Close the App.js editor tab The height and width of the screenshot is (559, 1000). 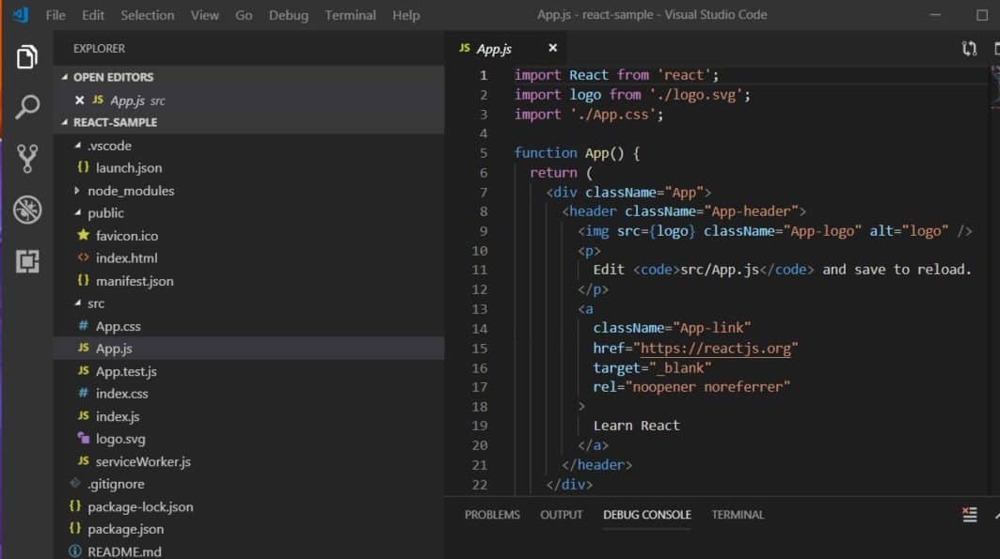[552, 47]
